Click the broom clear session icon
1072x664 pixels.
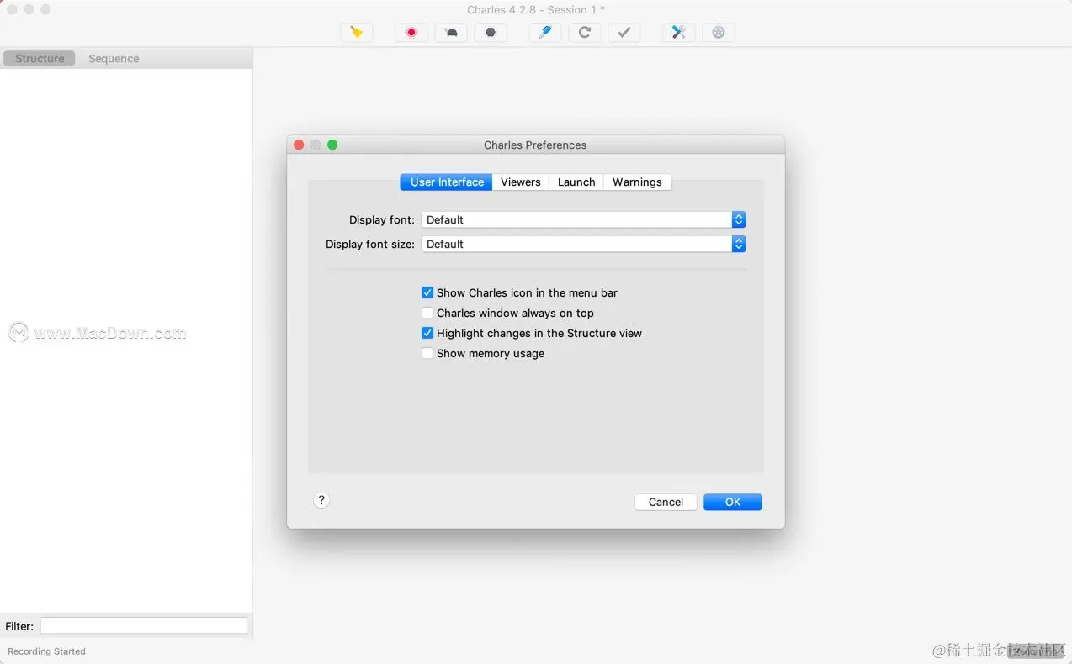click(357, 33)
